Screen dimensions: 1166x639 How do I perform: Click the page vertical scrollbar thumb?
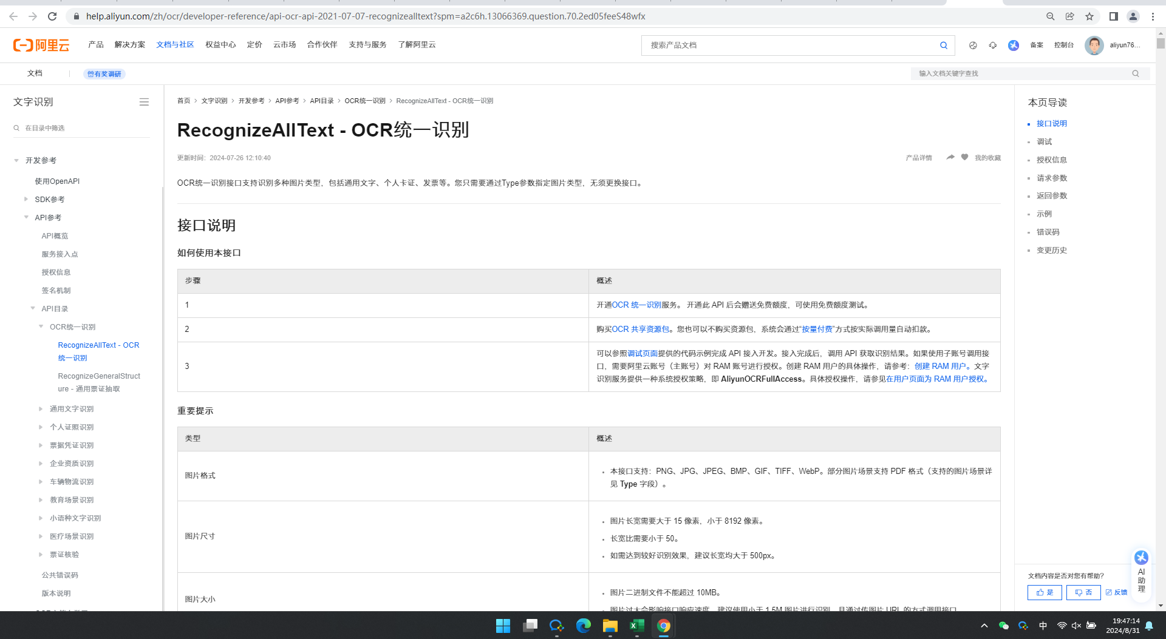click(x=1161, y=44)
